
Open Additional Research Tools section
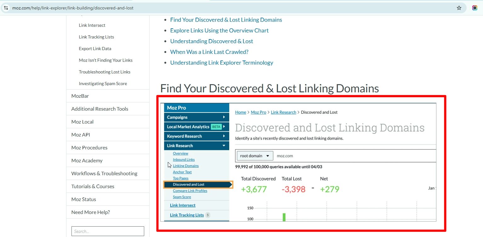click(108, 109)
